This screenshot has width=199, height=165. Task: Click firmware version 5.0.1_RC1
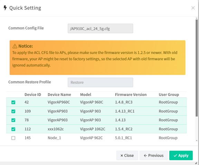(123, 138)
